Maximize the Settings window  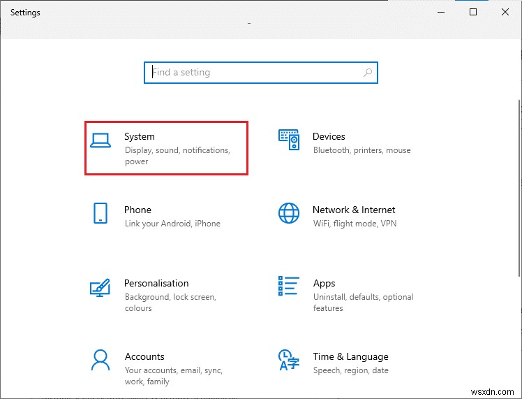click(x=473, y=13)
